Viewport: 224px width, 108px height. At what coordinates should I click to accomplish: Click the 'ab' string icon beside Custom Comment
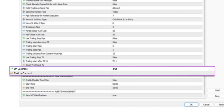click(12, 73)
